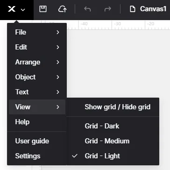Viewport: 170px width, 170px height.
Task: Open Settings from the menu
Action: (37, 156)
